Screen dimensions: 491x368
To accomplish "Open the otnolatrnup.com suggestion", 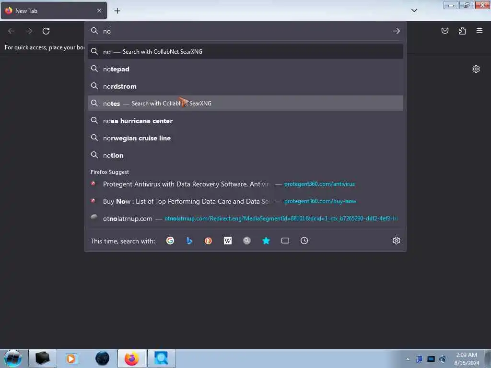I will [x=245, y=218].
